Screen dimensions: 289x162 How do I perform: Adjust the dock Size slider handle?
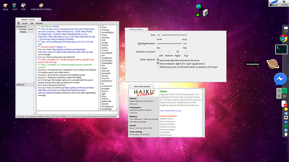pos(161,35)
